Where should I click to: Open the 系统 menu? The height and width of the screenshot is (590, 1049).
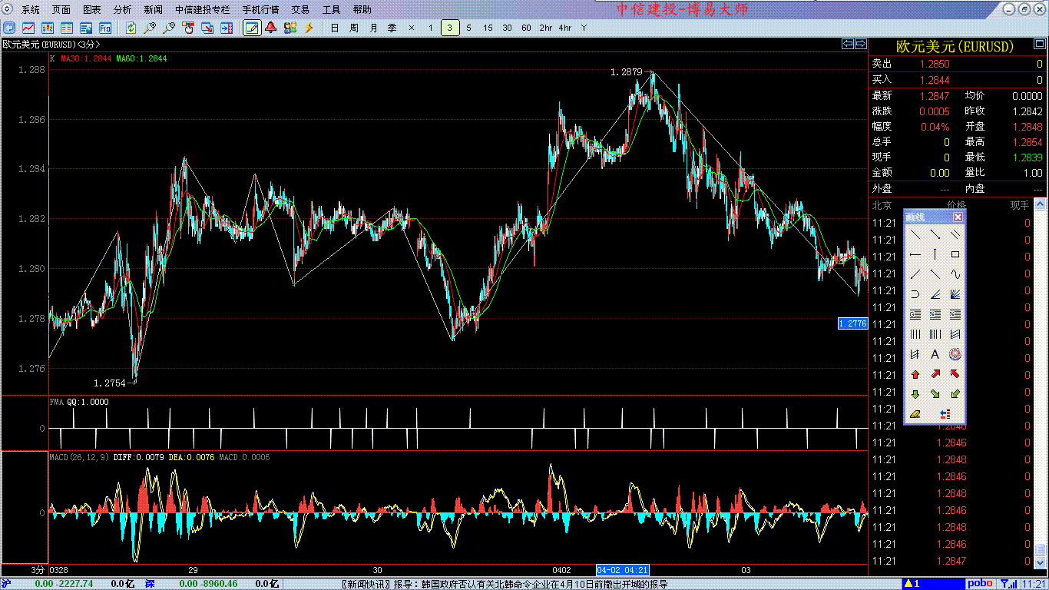31,10
